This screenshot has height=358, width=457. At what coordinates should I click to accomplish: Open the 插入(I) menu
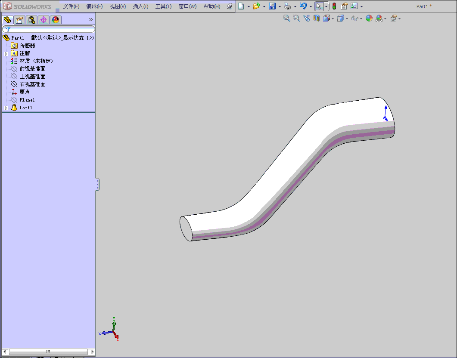140,6
